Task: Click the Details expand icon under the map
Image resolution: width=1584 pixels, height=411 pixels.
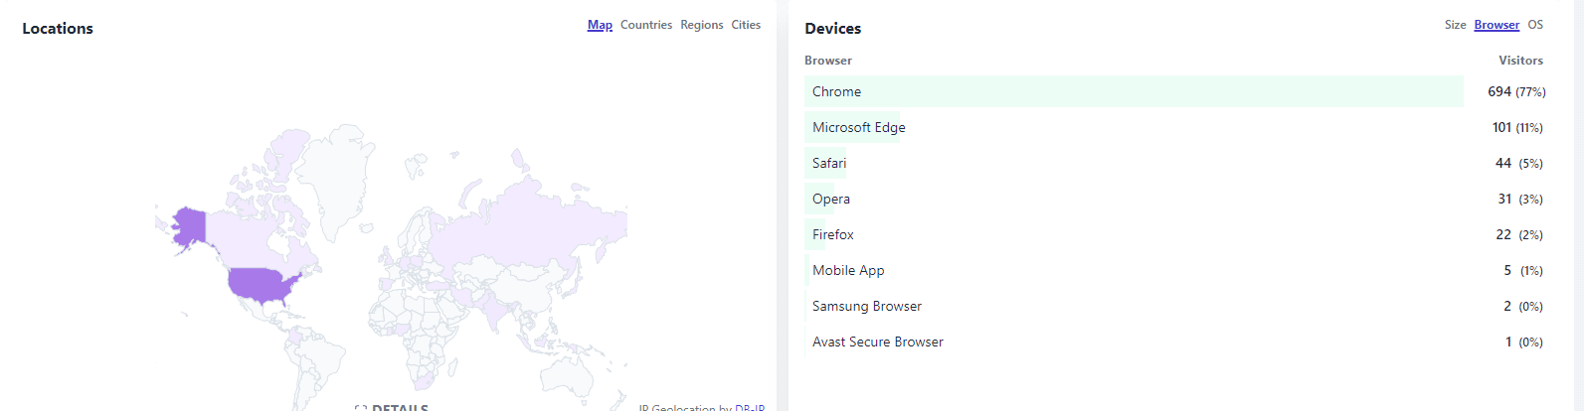Action: (361, 408)
